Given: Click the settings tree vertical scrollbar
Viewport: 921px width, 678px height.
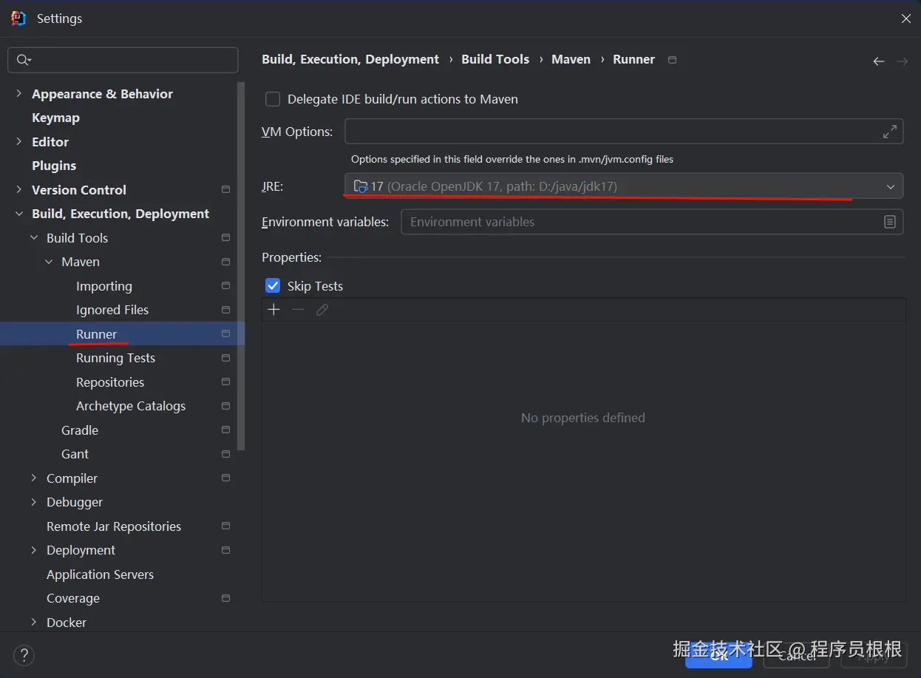Looking at the screenshot, I should (x=241, y=266).
